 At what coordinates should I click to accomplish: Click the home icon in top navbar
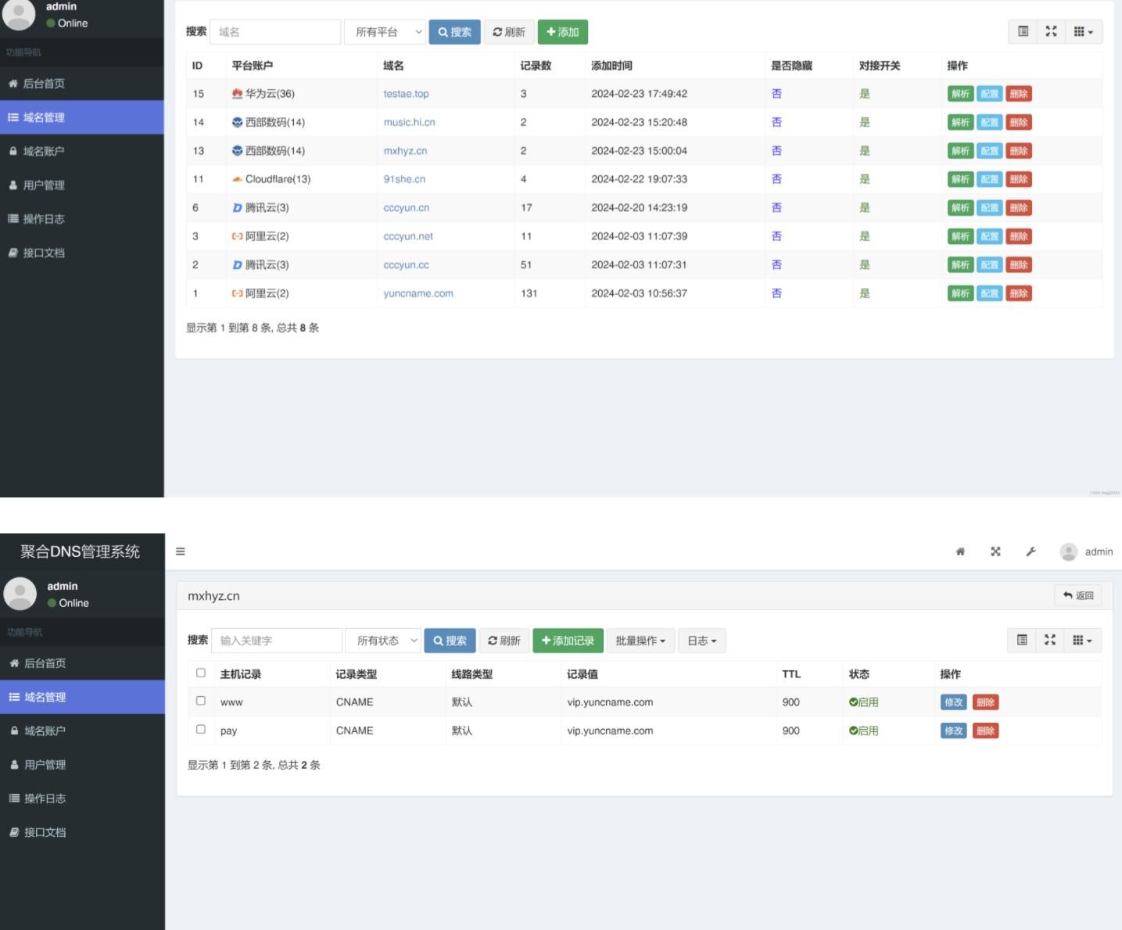[960, 551]
